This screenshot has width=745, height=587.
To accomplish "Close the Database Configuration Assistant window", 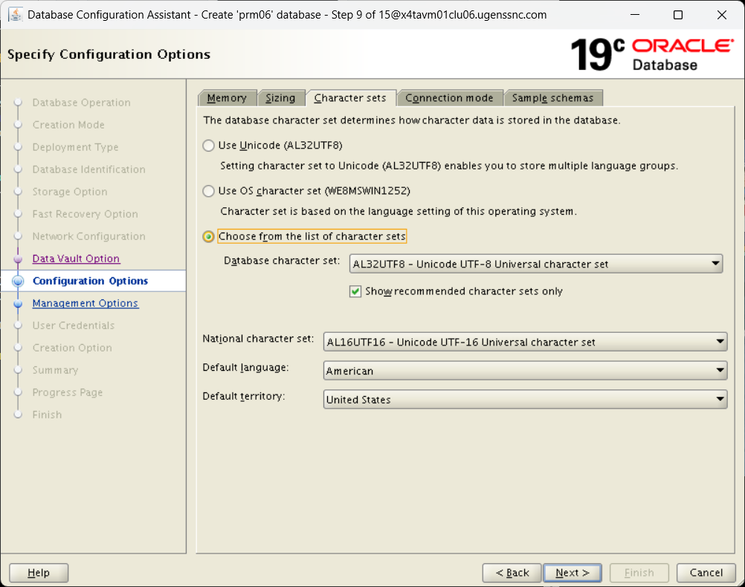I will point(722,15).
